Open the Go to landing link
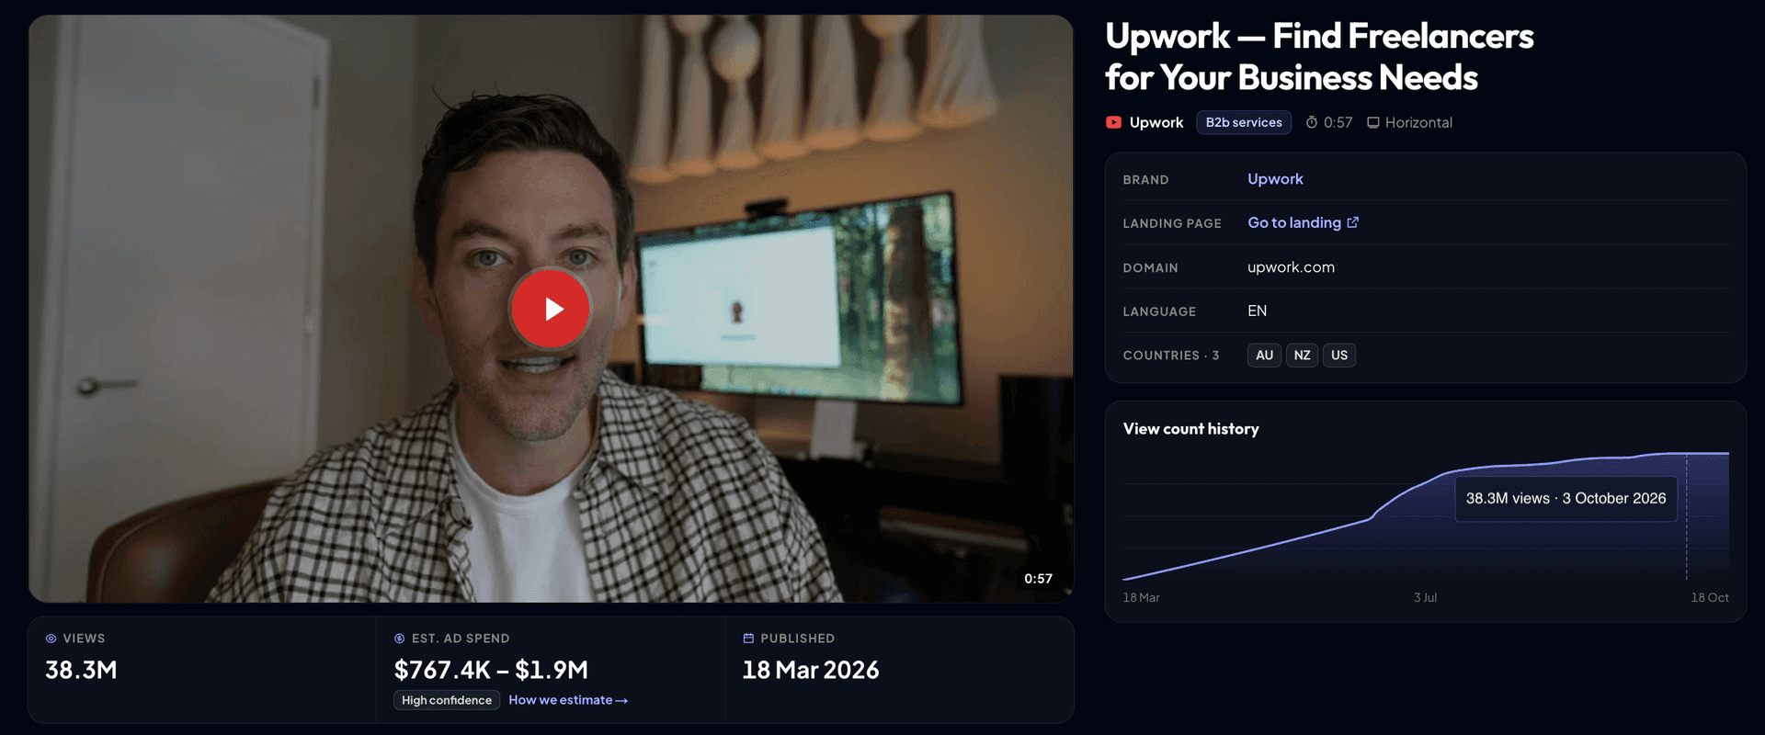 coord(1304,222)
